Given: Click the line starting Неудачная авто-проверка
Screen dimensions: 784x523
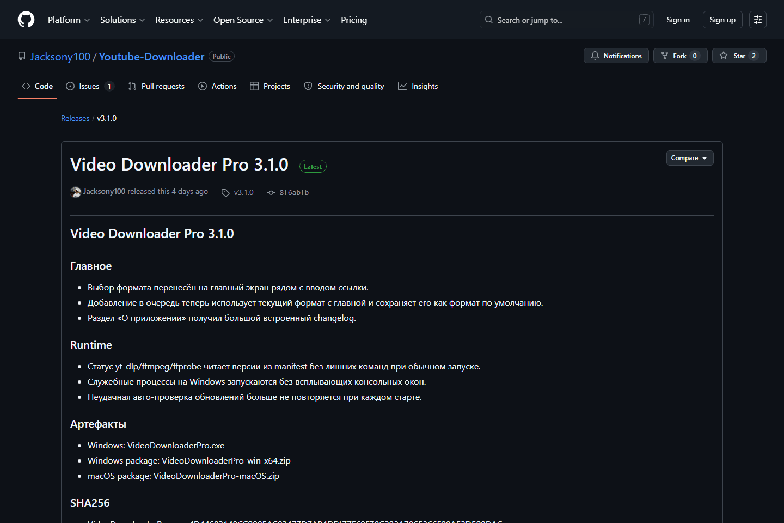Looking at the screenshot, I should coord(255,397).
